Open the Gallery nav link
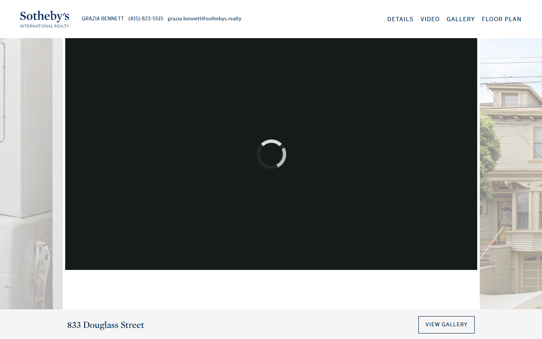 pos(461,19)
